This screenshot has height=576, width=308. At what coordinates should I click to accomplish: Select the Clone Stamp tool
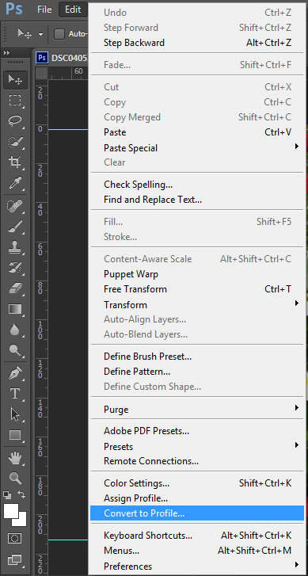(x=15, y=248)
